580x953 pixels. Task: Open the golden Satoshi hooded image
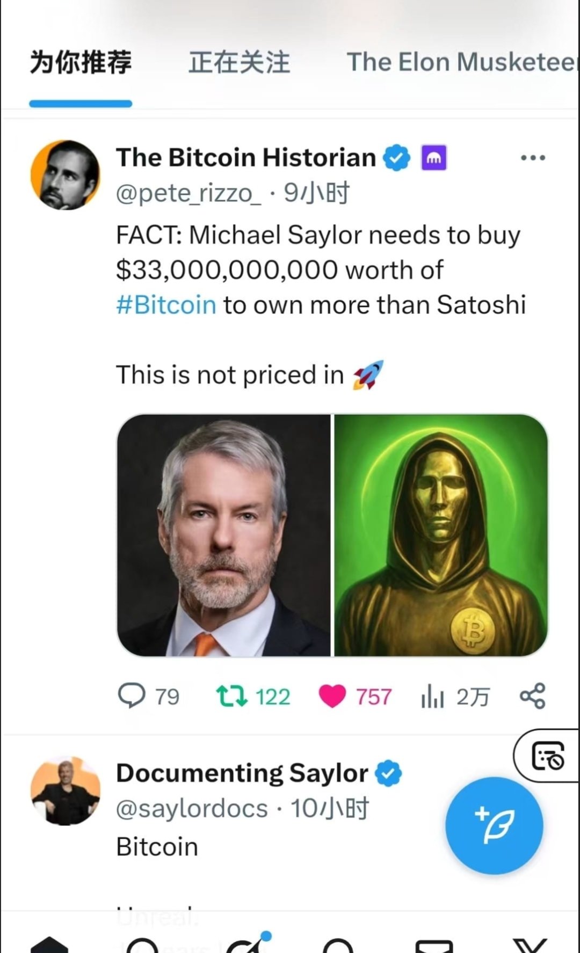[440, 535]
